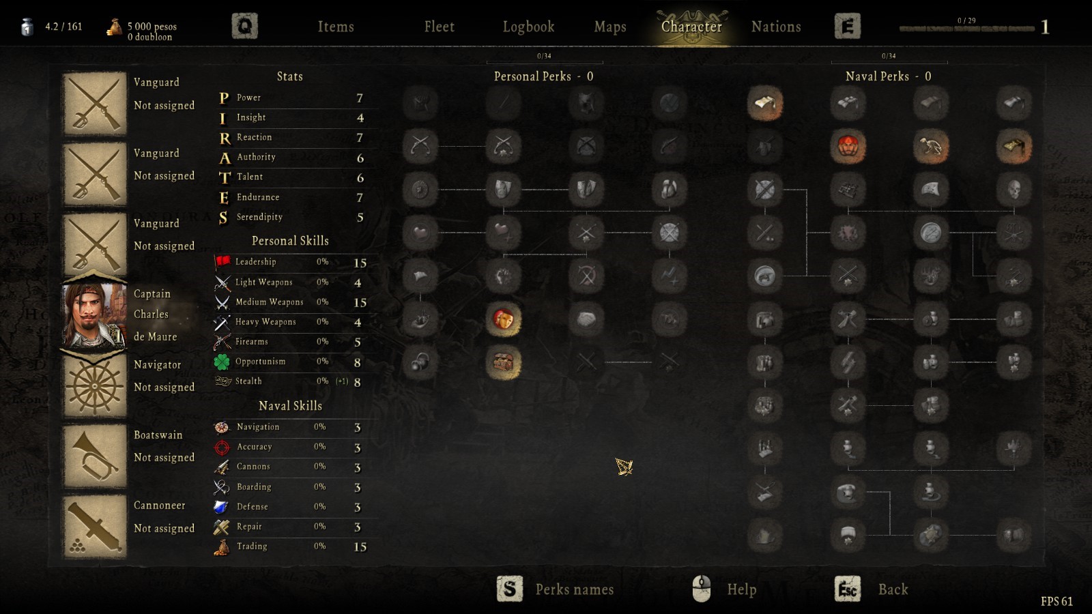The width and height of the screenshot is (1092, 614).
Task: Switch to the Items tab
Action: (x=336, y=27)
